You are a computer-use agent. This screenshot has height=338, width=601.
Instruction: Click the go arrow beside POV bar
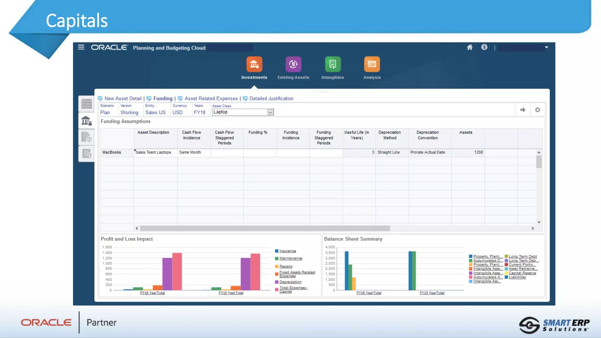(523, 110)
